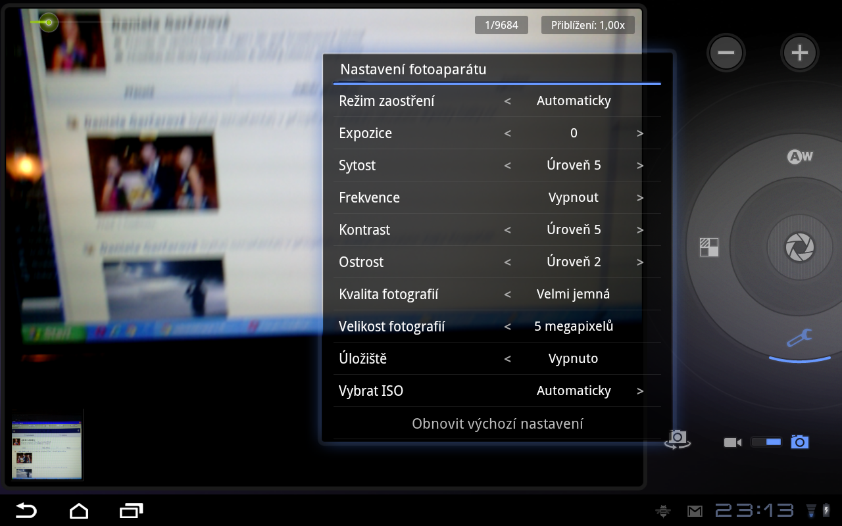Open the Gmail notification icon
The width and height of the screenshot is (842, 526).
(695, 511)
